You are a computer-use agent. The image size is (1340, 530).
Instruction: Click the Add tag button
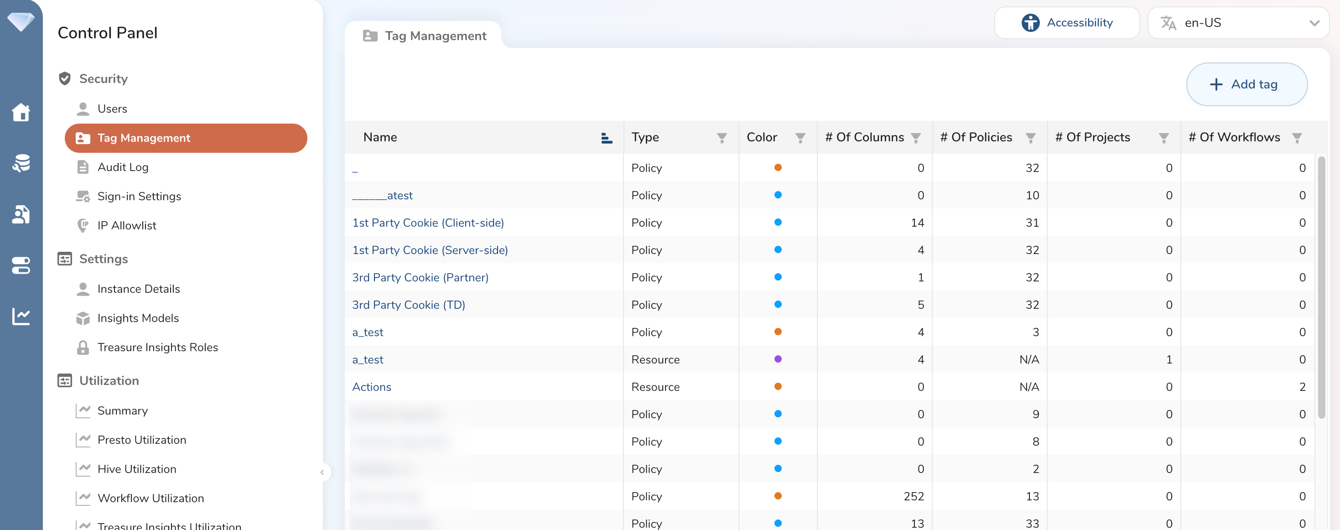click(x=1247, y=84)
